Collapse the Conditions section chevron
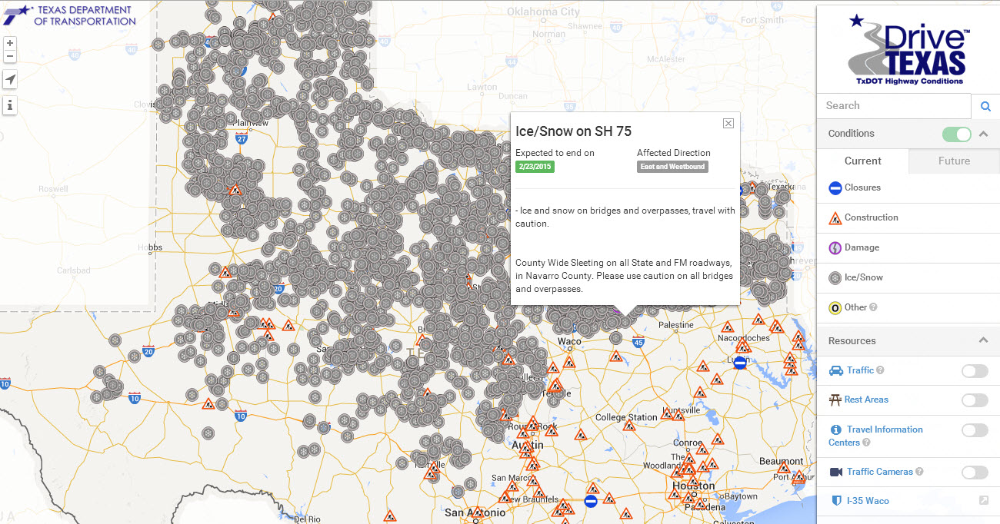The height and width of the screenshot is (524, 1000). pos(984,134)
